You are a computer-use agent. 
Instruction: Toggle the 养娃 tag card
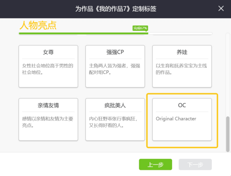(182, 66)
